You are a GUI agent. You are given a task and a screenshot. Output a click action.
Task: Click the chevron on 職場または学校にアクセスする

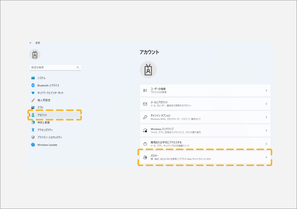click(266, 144)
